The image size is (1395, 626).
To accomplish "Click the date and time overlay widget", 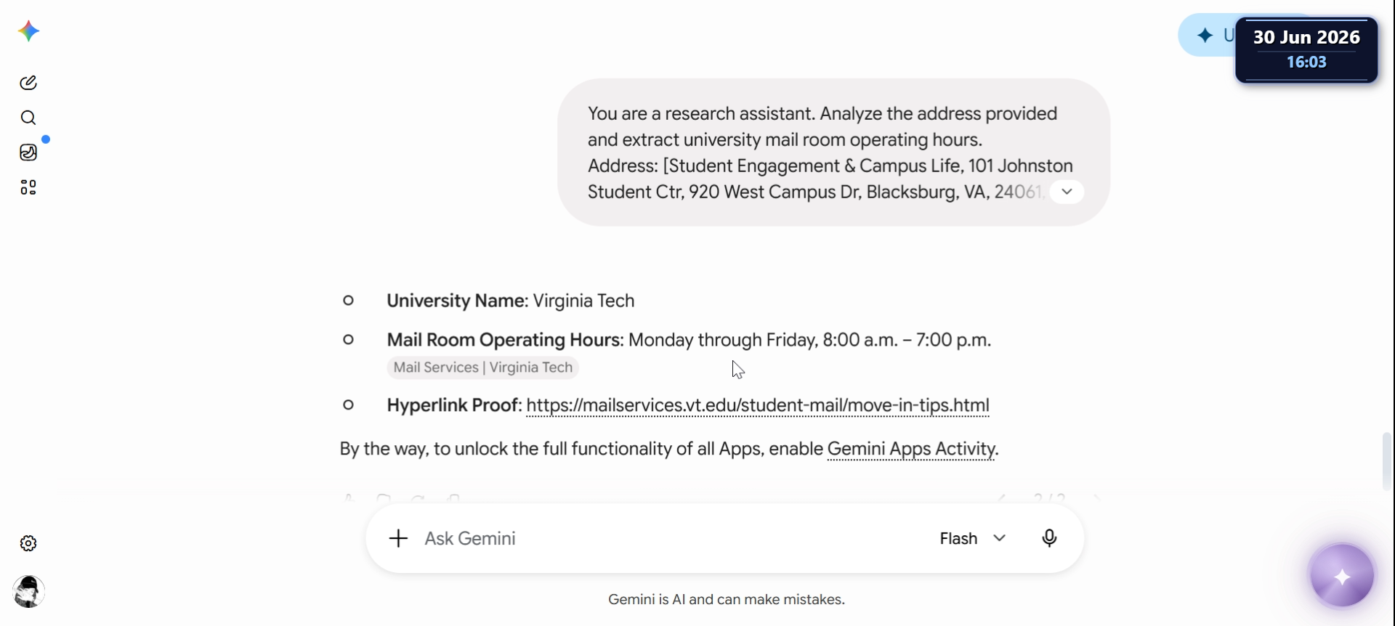I will click(1306, 49).
